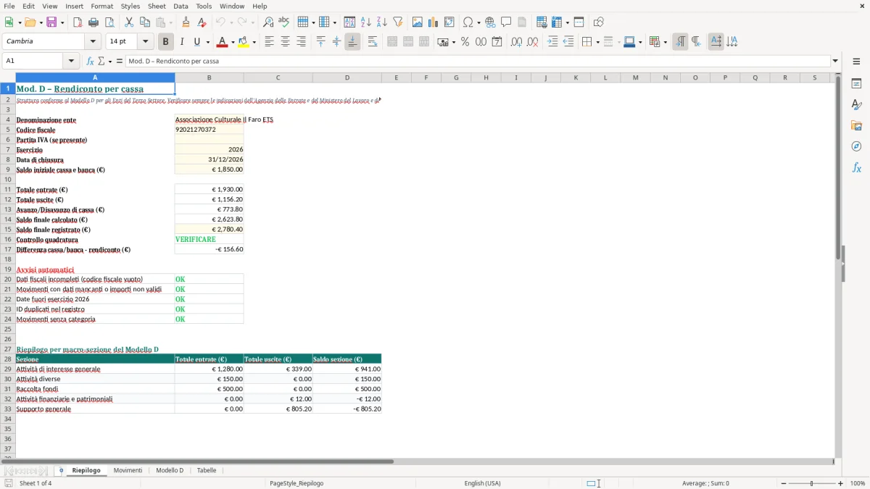Image resolution: width=870 pixels, height=489 pixels.
Task: Open Background Color dropdown arrow
Action: pyautogui.click(x=253, y=42)
